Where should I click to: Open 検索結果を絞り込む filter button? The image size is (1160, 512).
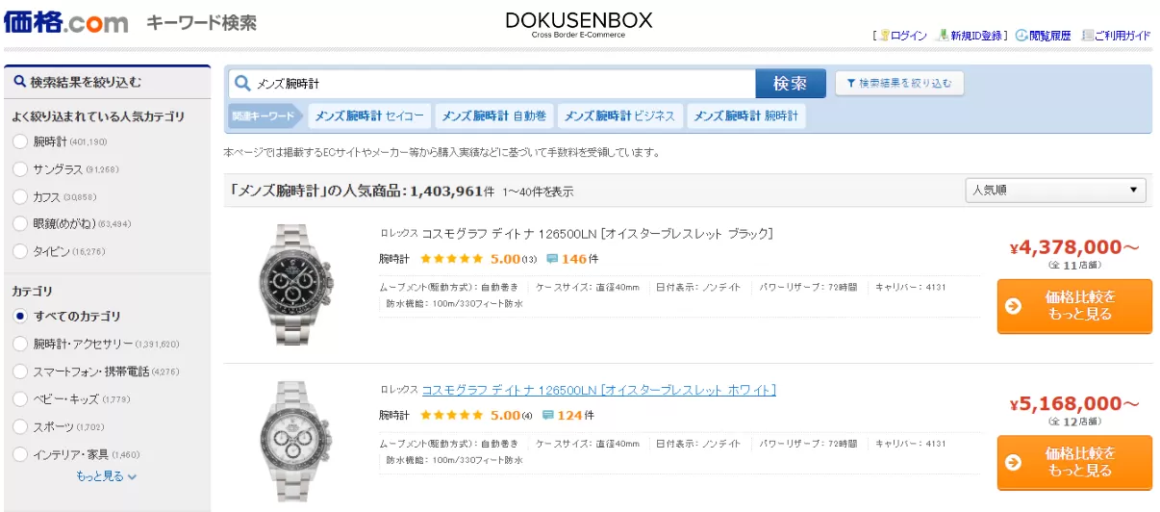click(x=898, y=84)
